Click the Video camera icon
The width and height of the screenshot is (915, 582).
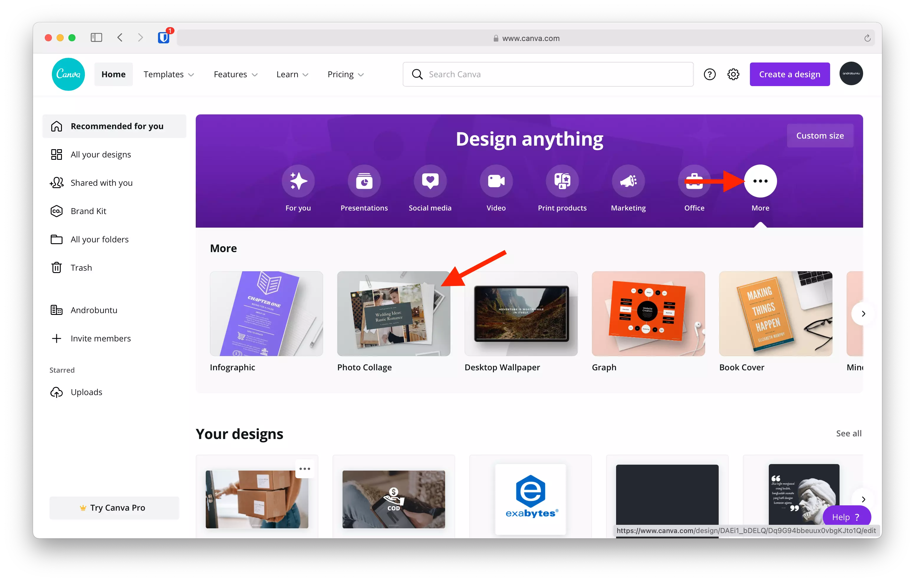click(496, 181)
